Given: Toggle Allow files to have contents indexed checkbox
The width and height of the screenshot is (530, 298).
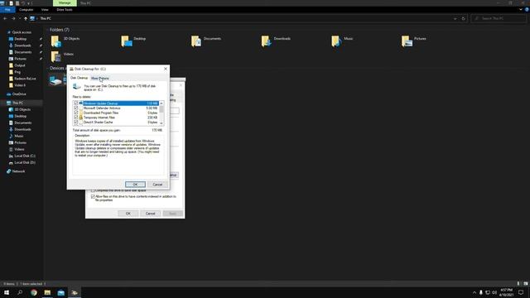Looking at the screenshot, I should point(93,197).
